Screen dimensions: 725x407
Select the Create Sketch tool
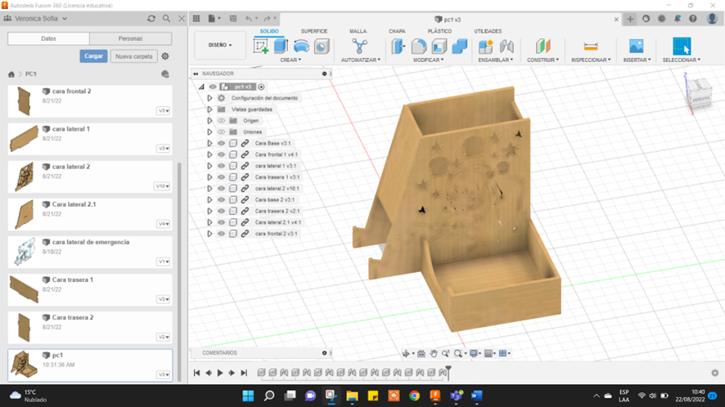coord(261,47)
